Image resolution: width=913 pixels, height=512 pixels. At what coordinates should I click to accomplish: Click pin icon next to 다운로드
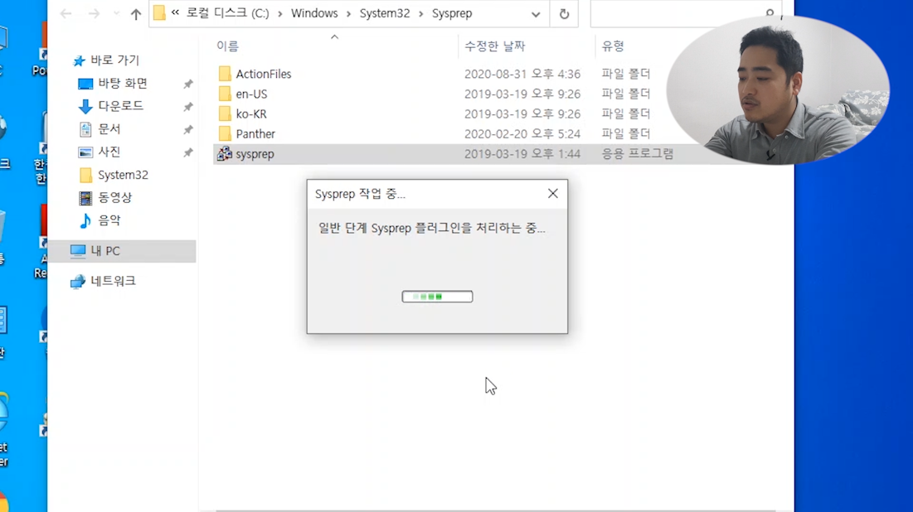188,107
